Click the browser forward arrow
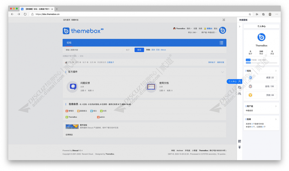This screenshot has height=171, width=289. point(19,14)
